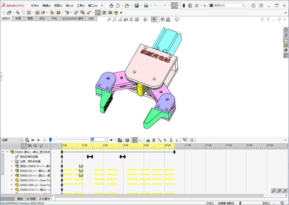The image size is (289, 205).
Task: Add a motor to the motion study
Action: (x=148, y=140)
